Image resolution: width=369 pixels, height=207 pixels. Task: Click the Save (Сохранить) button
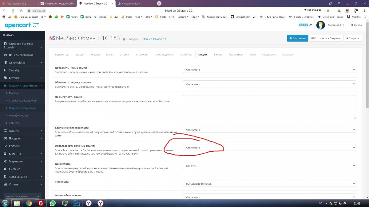click(x=297, y=38)
